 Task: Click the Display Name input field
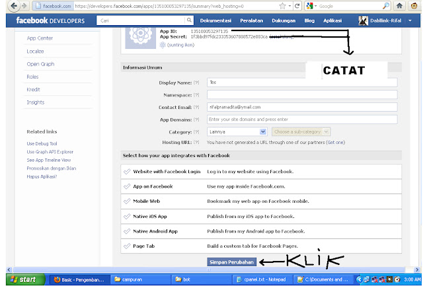[302, 83]
